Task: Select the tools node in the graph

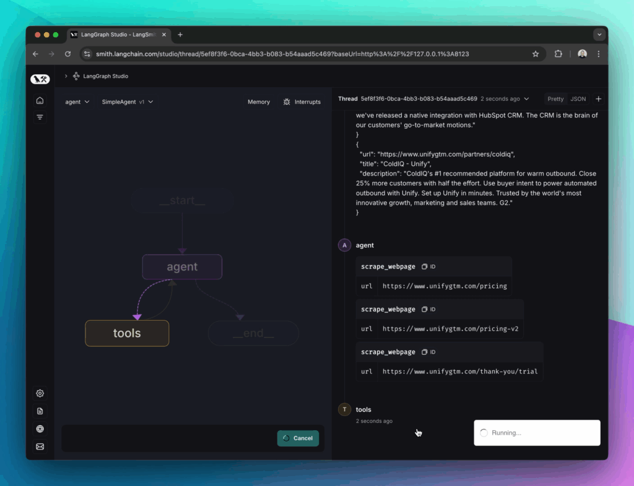Action: click(x=127, y=333)
